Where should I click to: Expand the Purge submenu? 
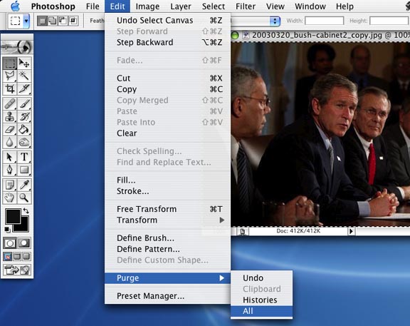tap(167, 278)
